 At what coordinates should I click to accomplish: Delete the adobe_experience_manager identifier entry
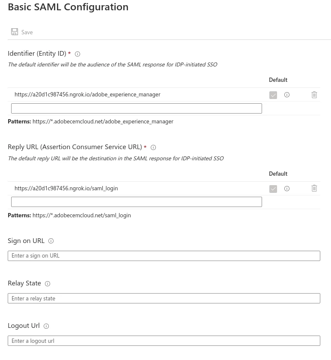pos(314,95)
